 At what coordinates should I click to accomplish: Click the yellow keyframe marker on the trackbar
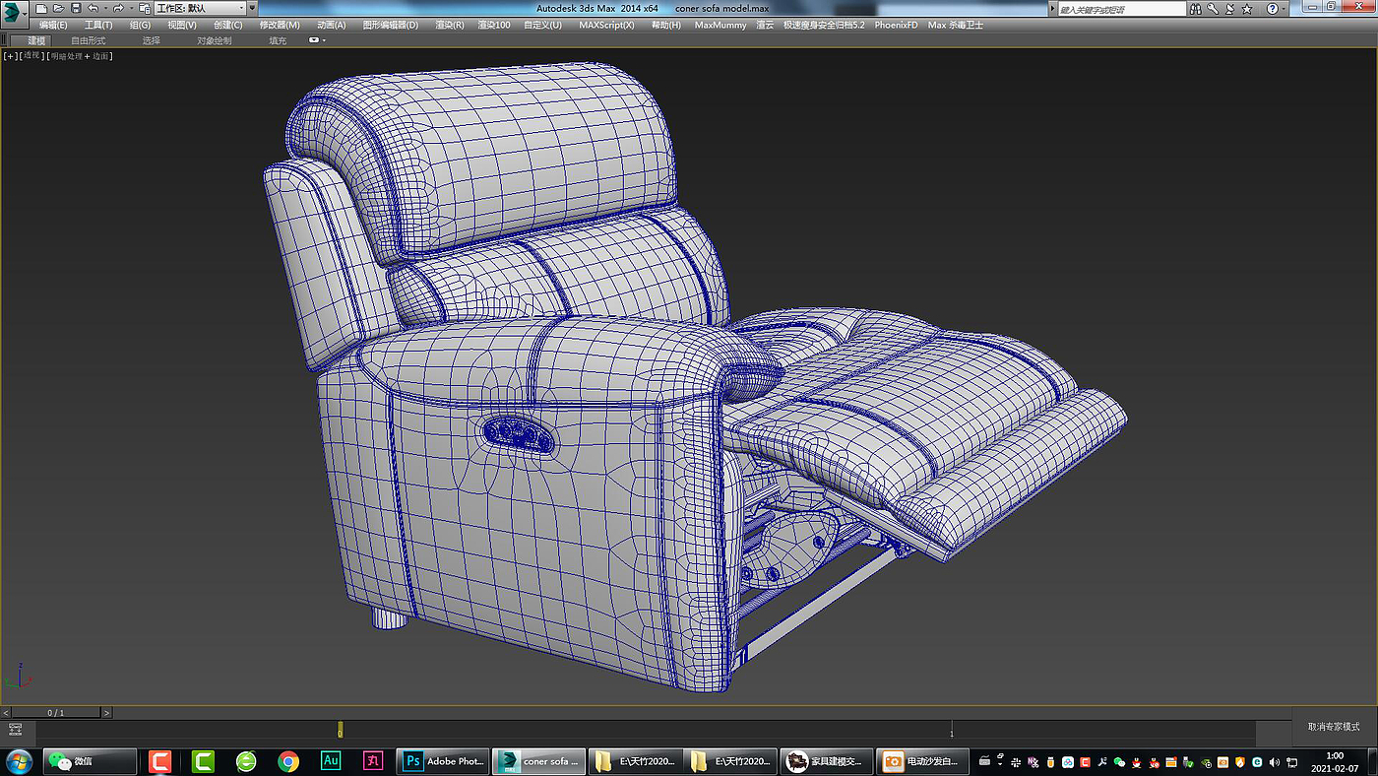(341, 730)
